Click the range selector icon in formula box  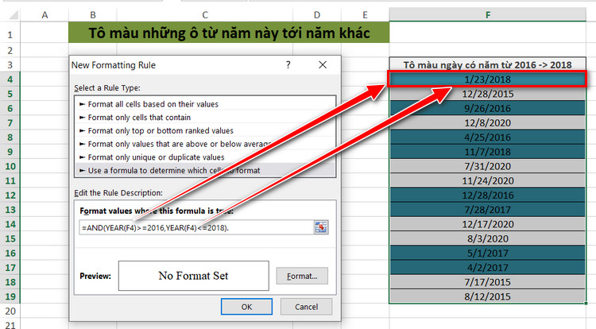pos(321,227)
